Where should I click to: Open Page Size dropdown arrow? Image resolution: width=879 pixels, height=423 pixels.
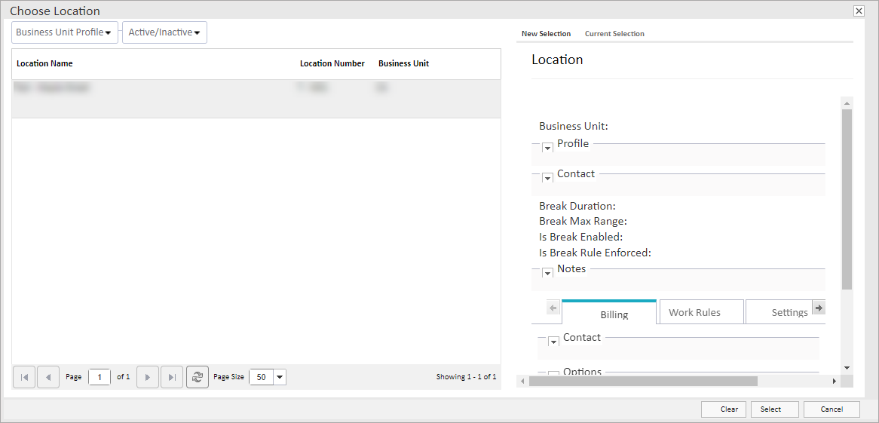[x=280, y=377]
